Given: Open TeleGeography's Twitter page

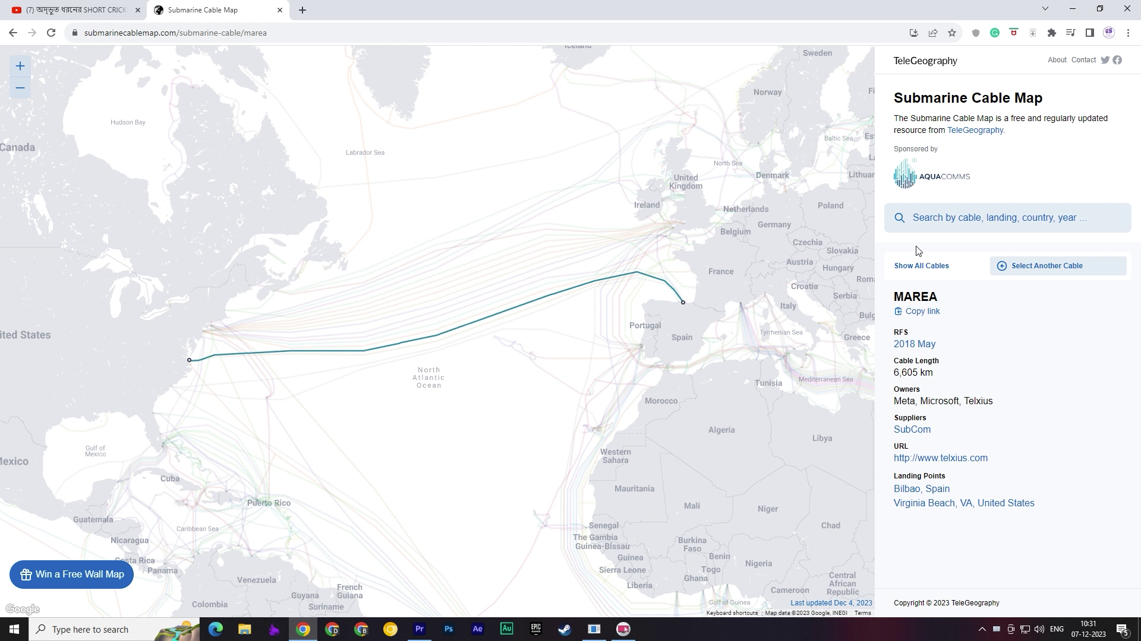Looking at the screenshot, I should [x=1105, y=60].
